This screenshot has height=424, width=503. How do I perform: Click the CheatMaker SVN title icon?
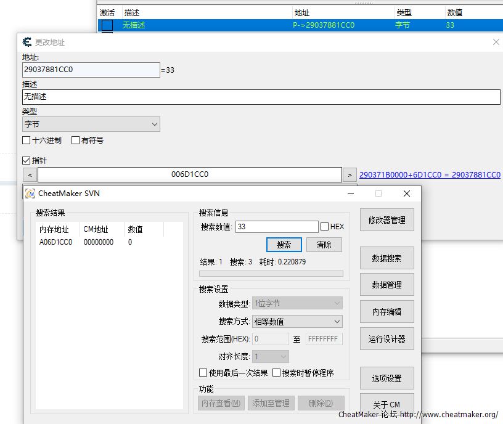point(30,194)
